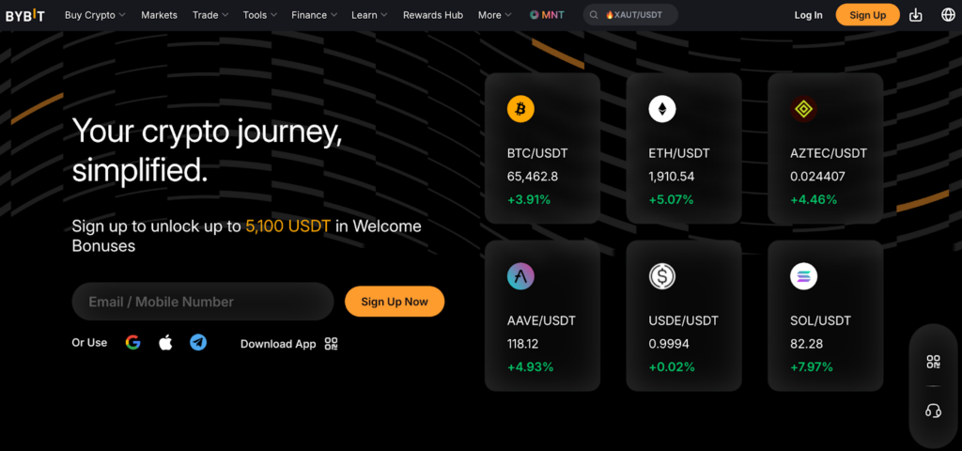Expand the Learn dropdown menu
The height and width of the screenshot is (451, 962).
click(369, 15)
